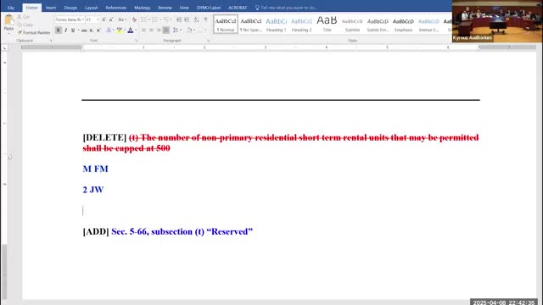The height and width of the screenshot is (305, 543).
Task: Click the Tell me what you want search box
Action: pos(287,8)
